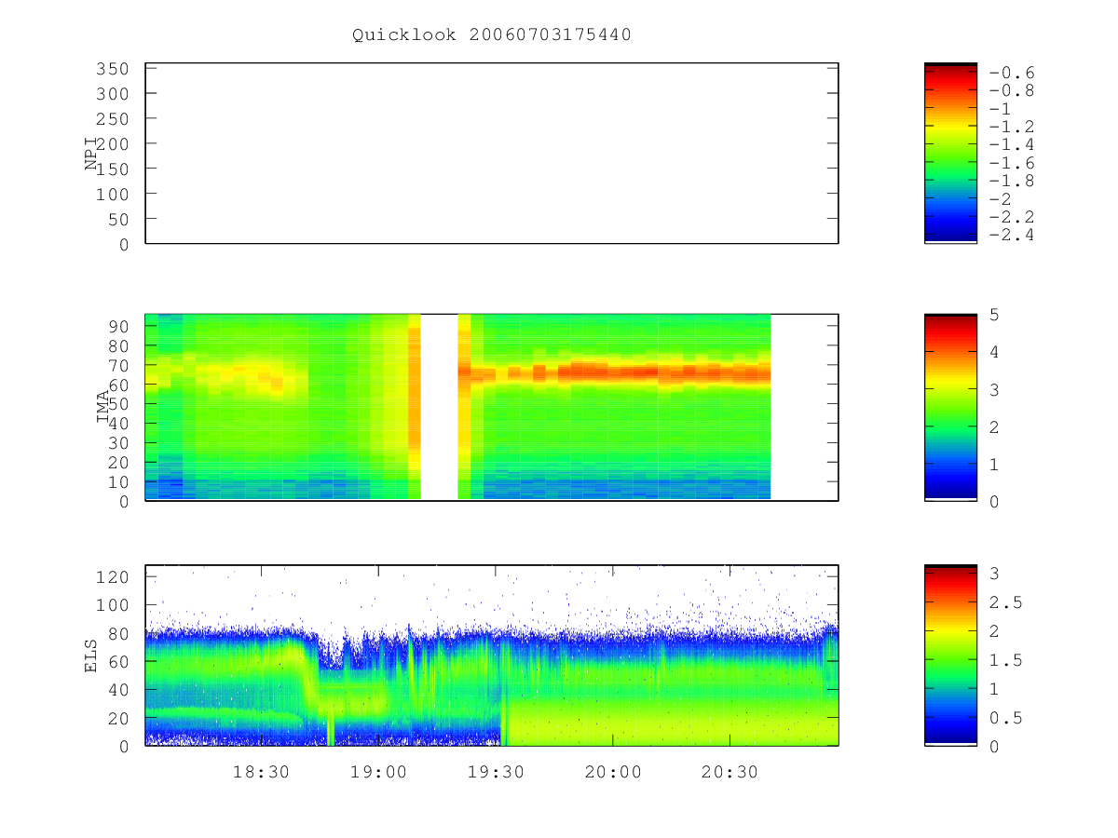
Task: Click the IMA axis label
Action: [x=103, y=408]
